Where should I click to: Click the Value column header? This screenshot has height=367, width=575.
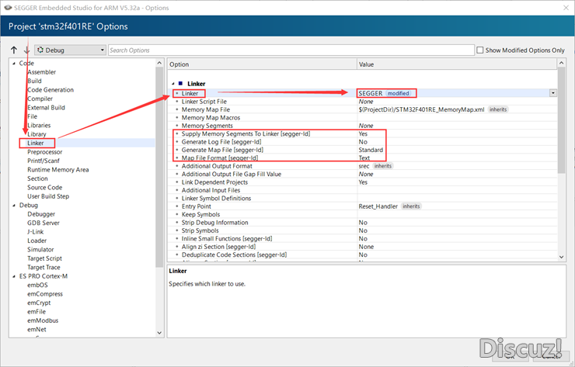coord(457,64)
